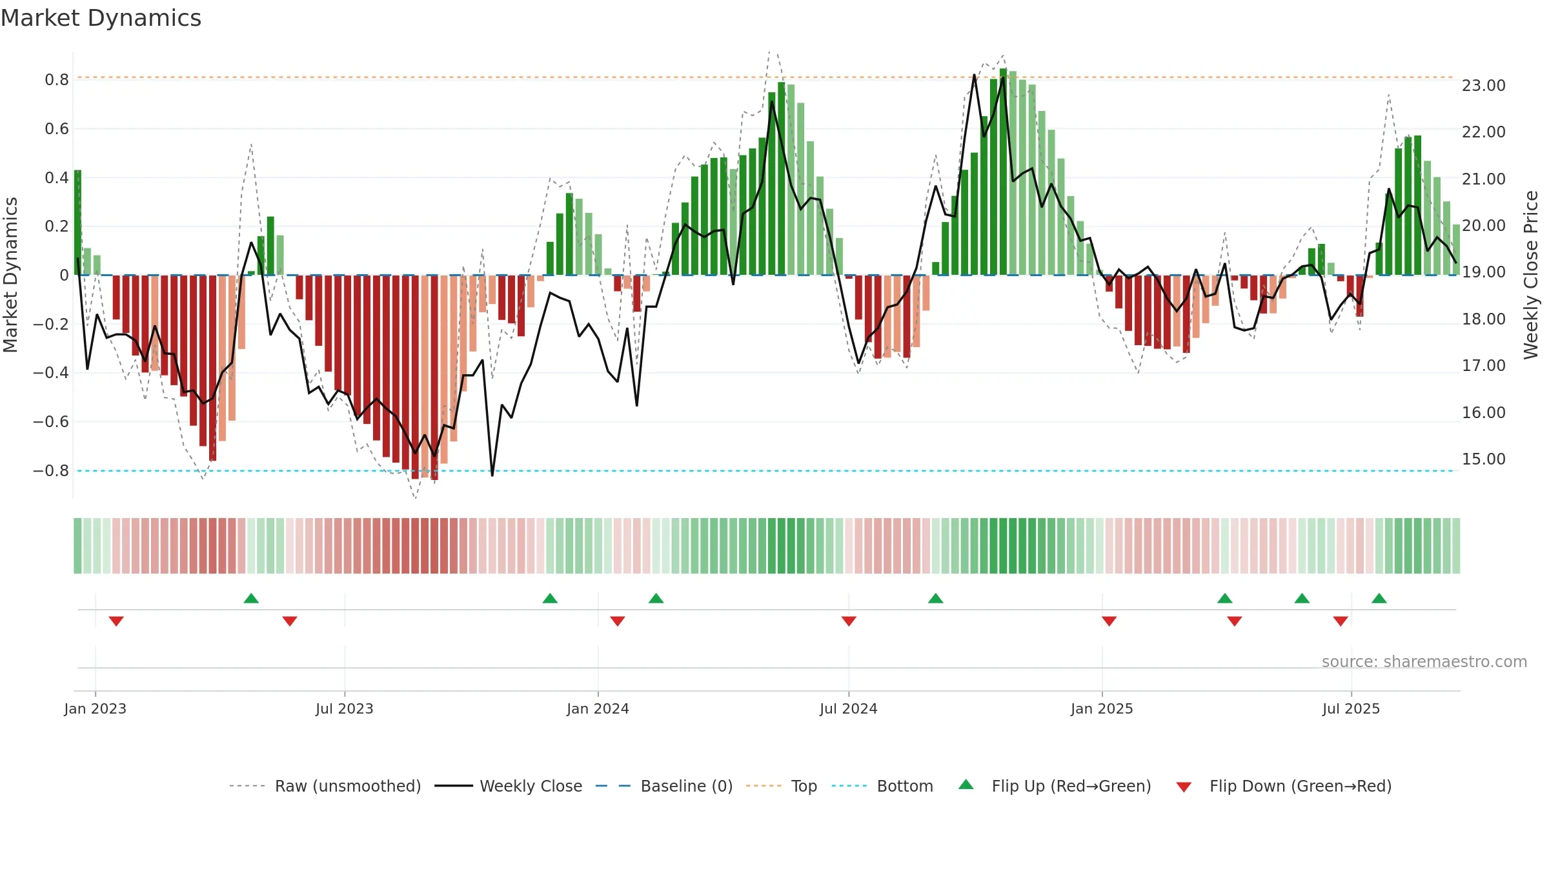
Task: Select the red flip-down marker in early April 2025
Action: click(1234, 621)
